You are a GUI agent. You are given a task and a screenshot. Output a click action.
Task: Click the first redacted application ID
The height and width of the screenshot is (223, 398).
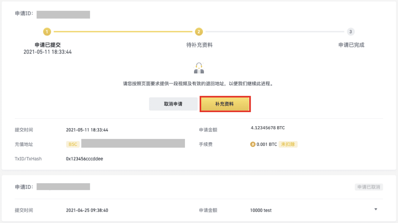pyautogui.click(x=63, y=15)
